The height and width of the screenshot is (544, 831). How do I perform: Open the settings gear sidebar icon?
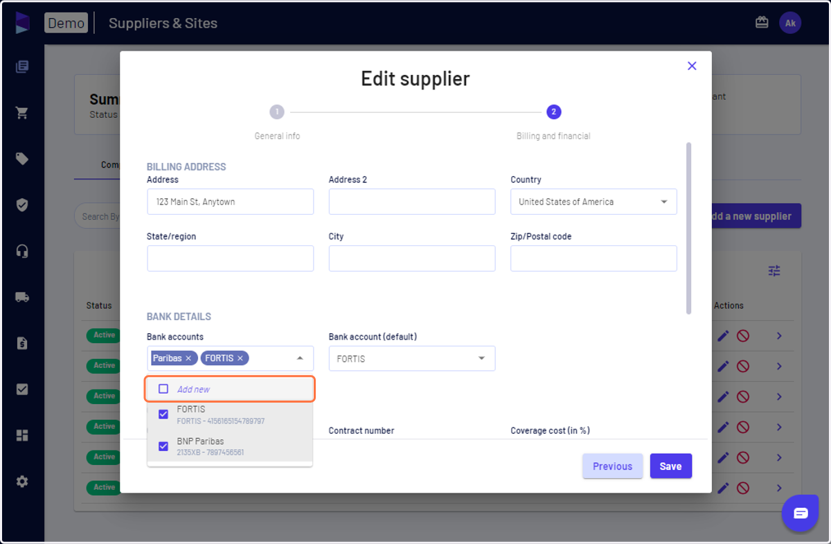22,481
